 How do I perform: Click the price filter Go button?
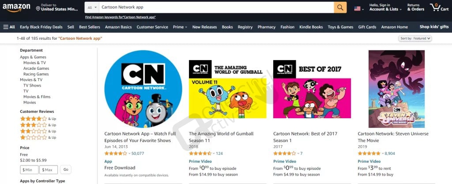pos(66,169)
